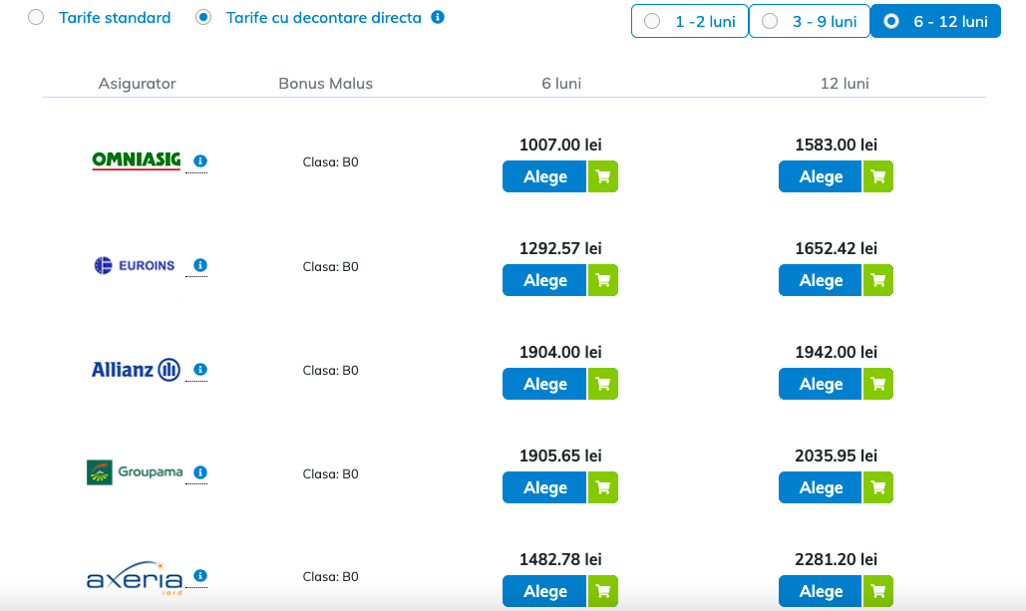Screen dimensions: 1026x611
Task: Choose Allianz 12-month offer with Alege
Action: (x=821, y=385)
